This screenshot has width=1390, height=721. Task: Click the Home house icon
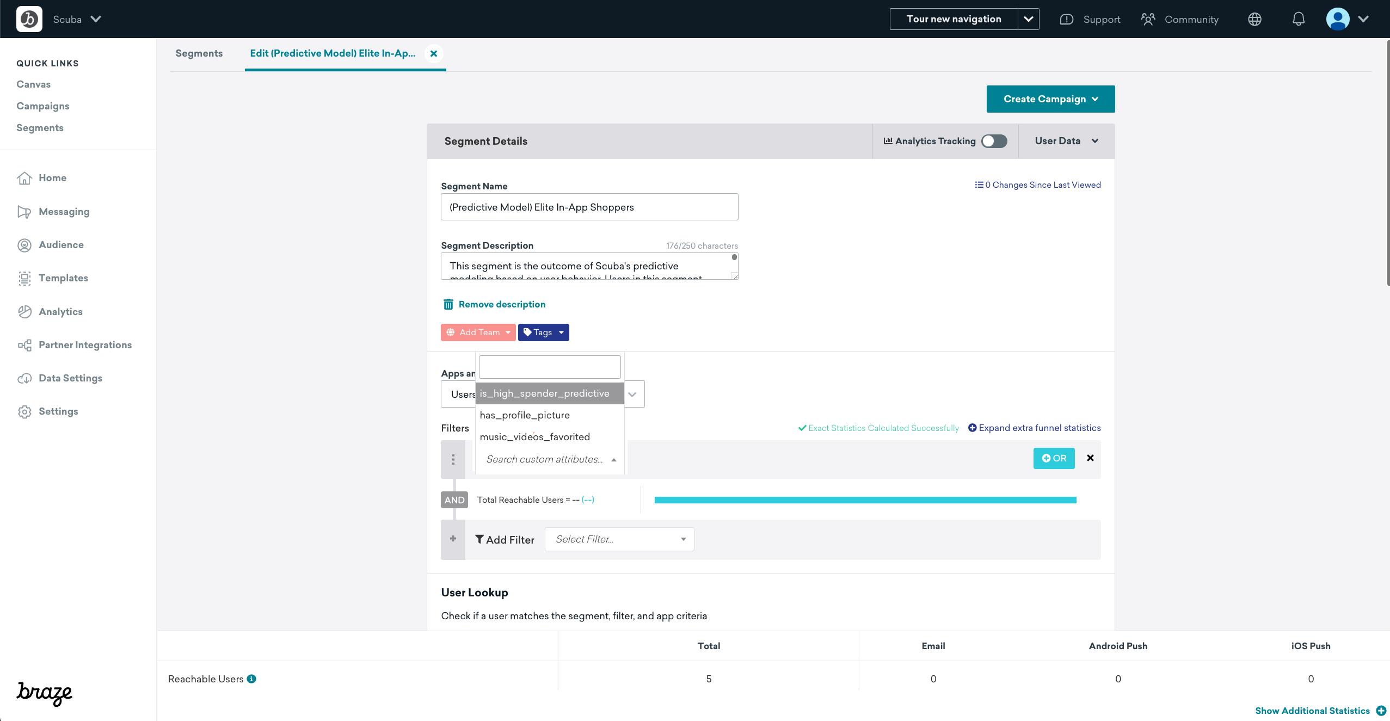24,178
